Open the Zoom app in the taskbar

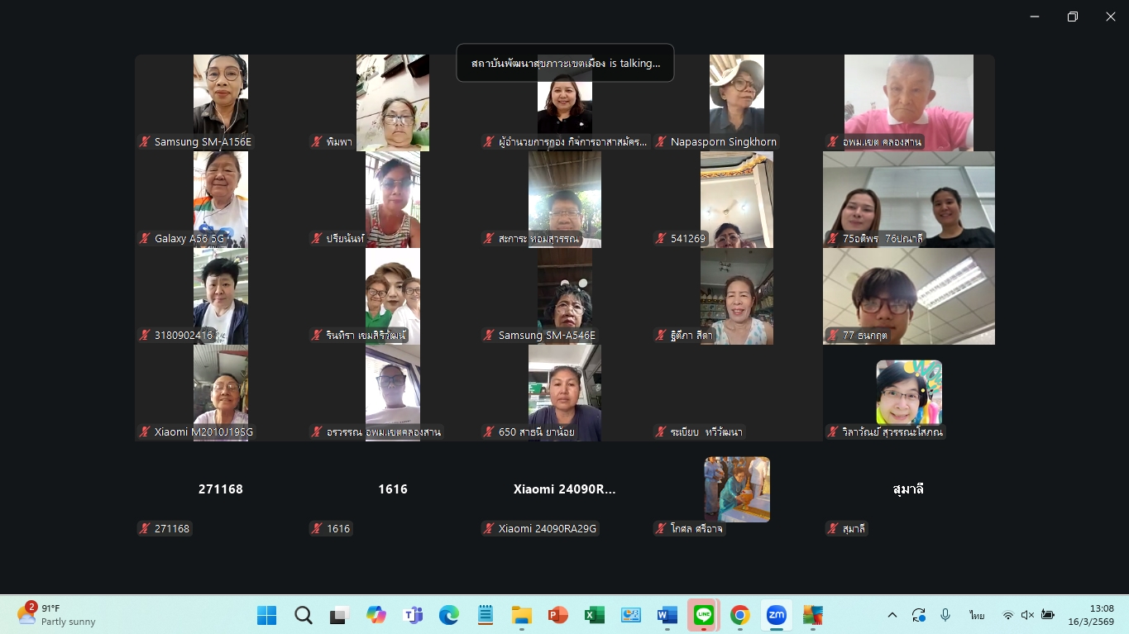tap(776, 615)
